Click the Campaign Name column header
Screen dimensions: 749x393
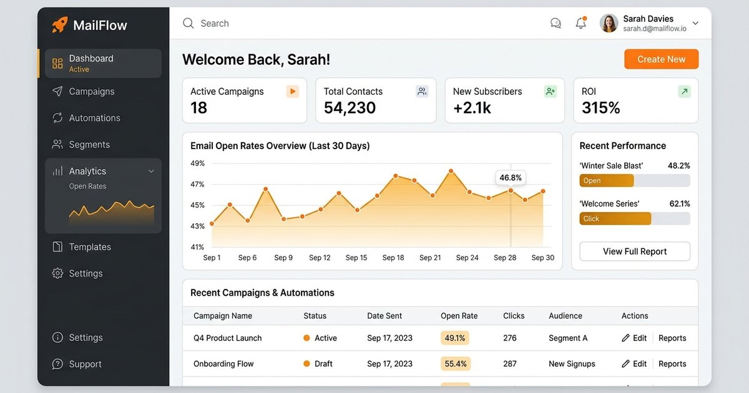223,316
